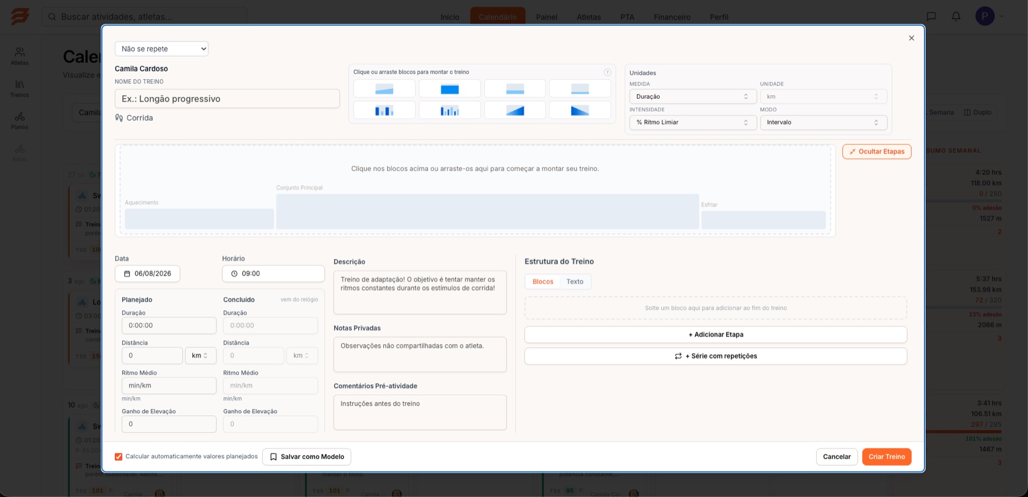Click the Adicionar Etapa button

click(716, 334)
